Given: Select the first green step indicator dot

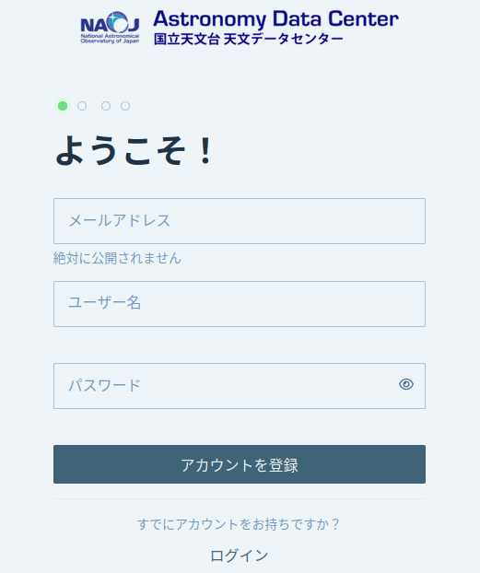Looking at the screenshot, I should pos(63,106).
